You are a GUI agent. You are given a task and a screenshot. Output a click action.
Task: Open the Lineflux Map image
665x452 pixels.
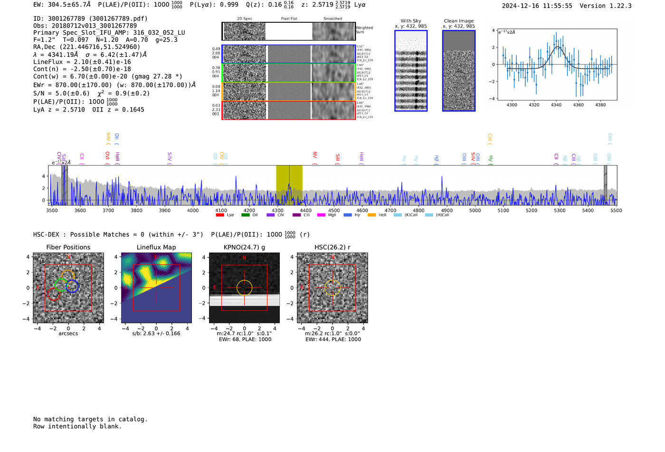[156, 288]
